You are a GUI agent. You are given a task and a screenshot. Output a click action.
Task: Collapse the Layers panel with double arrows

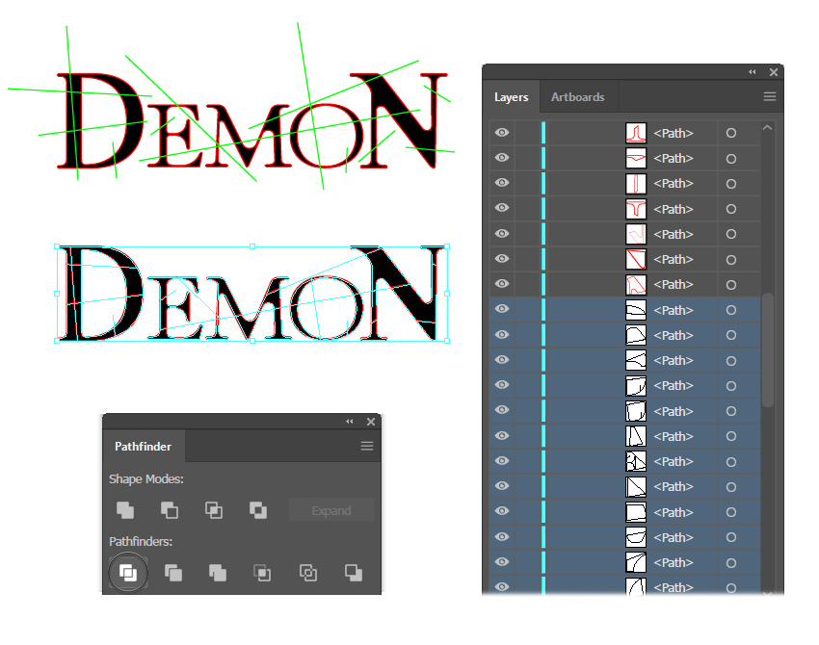coord(753,72)
